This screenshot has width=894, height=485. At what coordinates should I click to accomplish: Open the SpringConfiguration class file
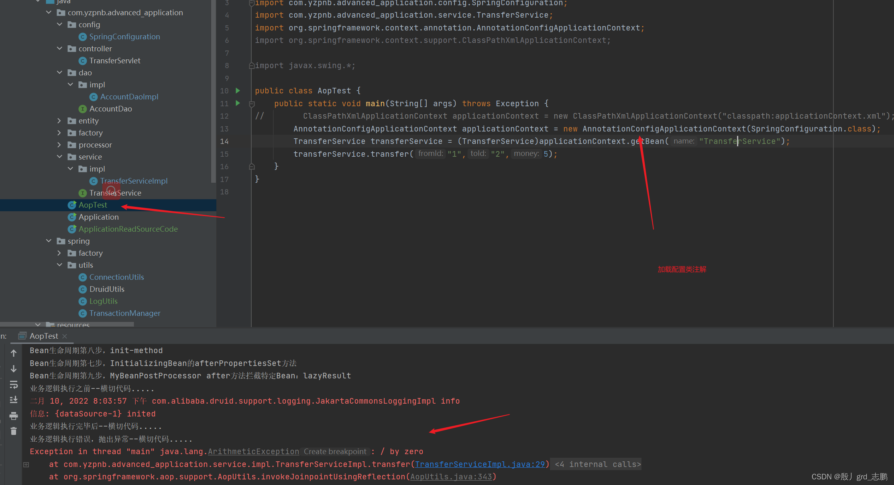tap(124, 36)
